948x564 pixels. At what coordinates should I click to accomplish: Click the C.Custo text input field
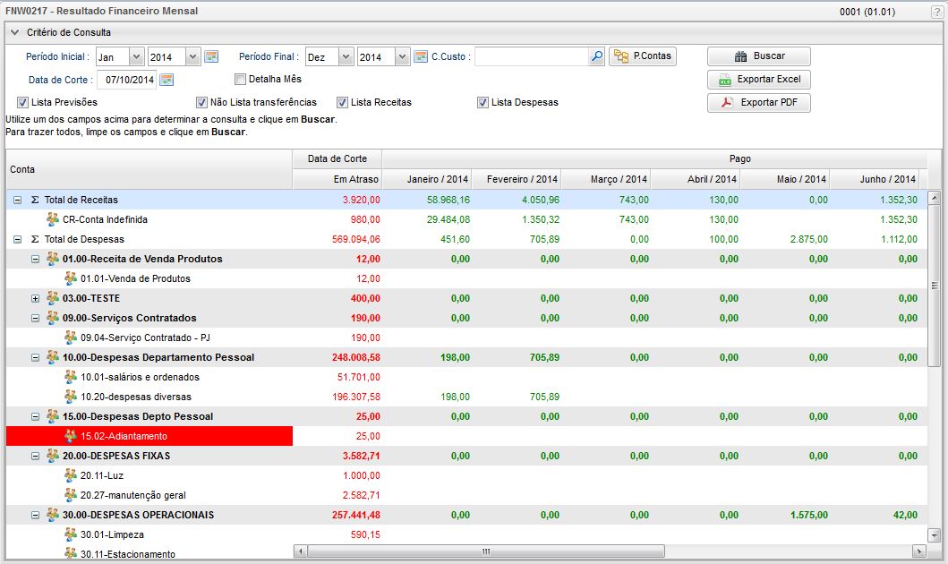(531, 57)
